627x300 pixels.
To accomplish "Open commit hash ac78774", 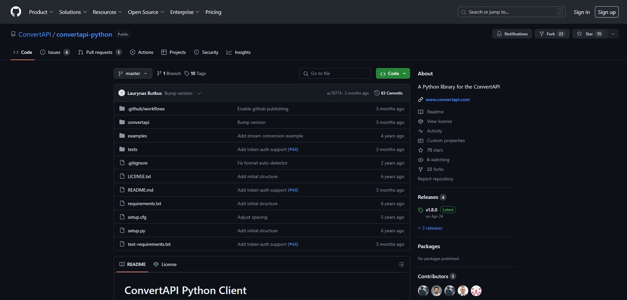I will (x=334, y=93).
